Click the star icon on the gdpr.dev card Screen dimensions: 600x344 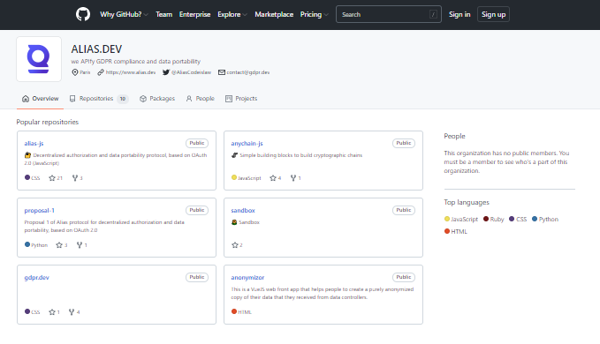[x=52, y=312]
